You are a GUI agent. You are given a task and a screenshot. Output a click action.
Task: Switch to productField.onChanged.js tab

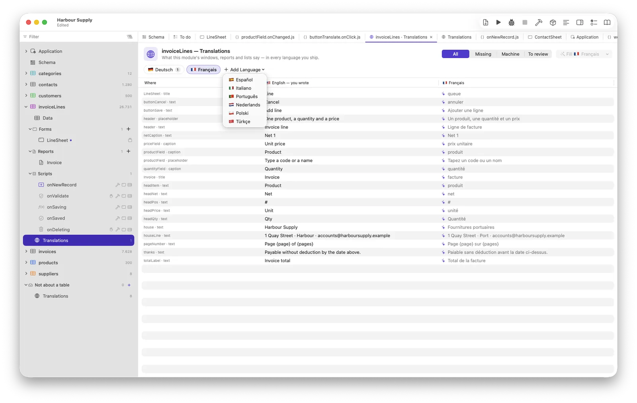coord(265,37)
